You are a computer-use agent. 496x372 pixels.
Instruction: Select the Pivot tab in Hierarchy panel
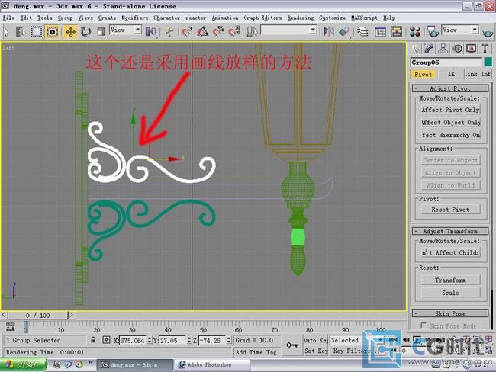tap(423, 74)
